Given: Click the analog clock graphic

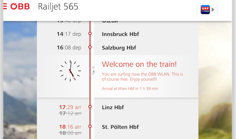Looking at the screenshot, I should click(70, 71).
